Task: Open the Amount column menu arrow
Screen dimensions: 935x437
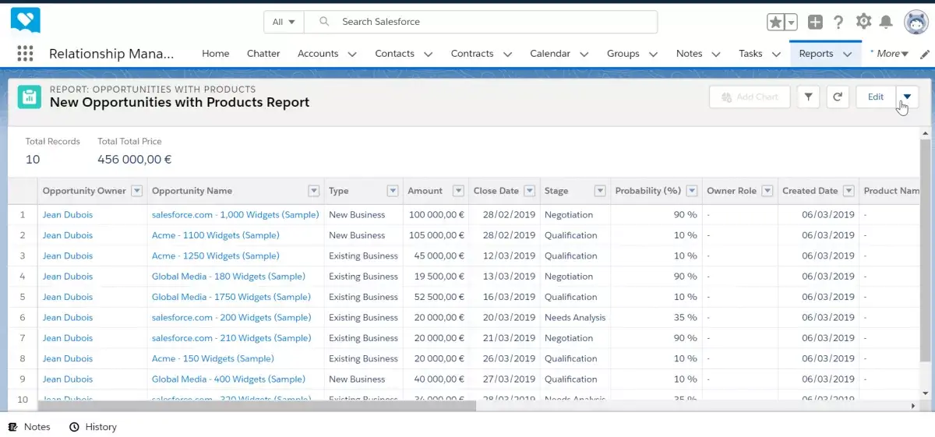Action: (x=459, y=191)
